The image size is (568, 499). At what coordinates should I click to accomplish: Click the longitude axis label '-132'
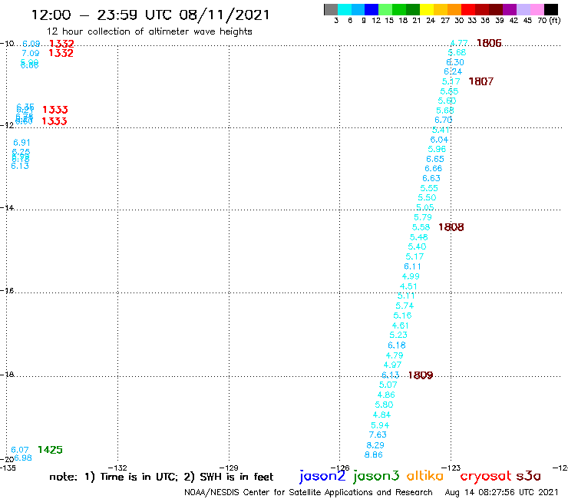(x=117, y=468)
